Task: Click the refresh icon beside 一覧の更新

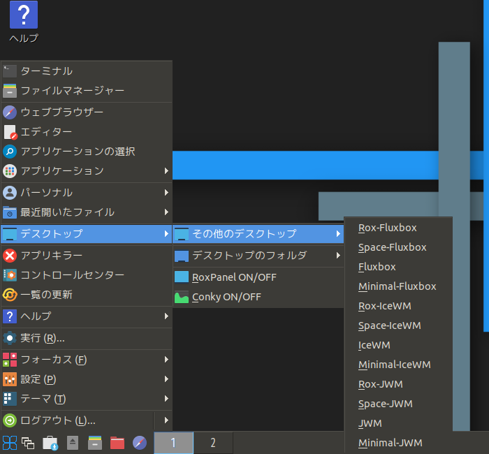Action: pos(10,295)
